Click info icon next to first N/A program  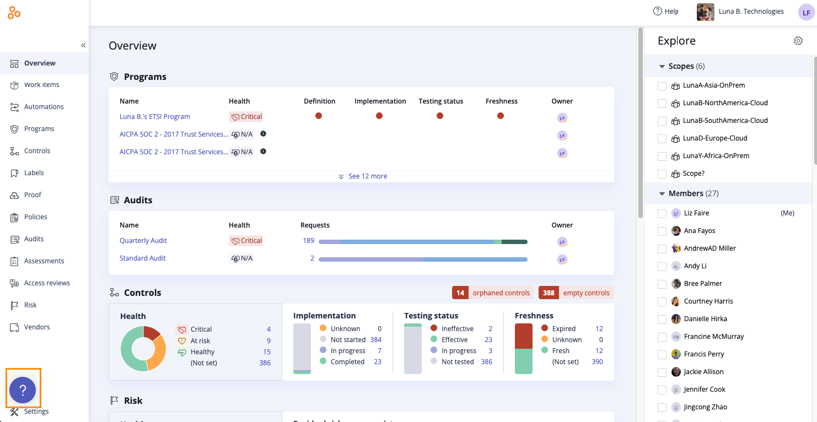coord(263,134)
